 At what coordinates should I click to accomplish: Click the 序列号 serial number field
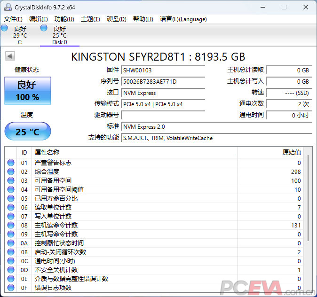[x=163, y=81]
